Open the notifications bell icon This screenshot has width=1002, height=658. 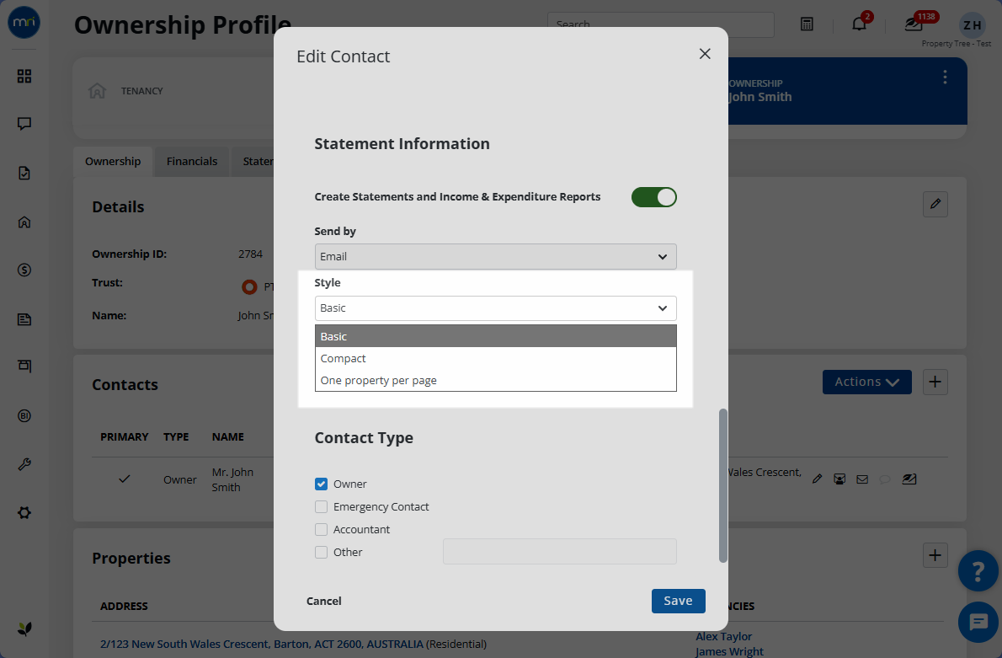[x=860, y=24]
